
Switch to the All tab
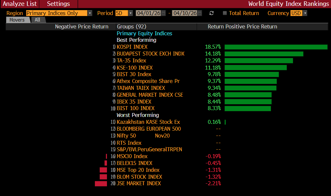(x=38, y=20)
